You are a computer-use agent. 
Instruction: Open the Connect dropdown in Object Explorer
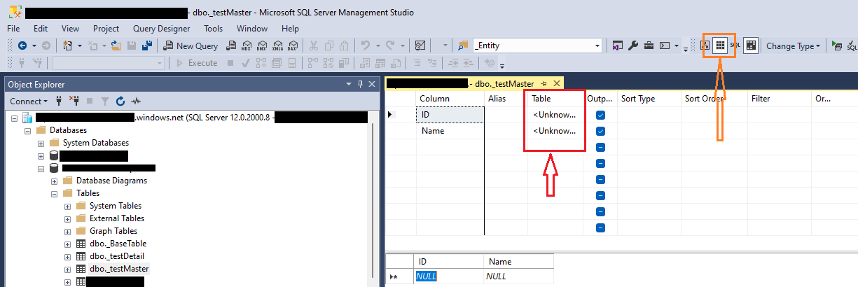tap(29, 101)
